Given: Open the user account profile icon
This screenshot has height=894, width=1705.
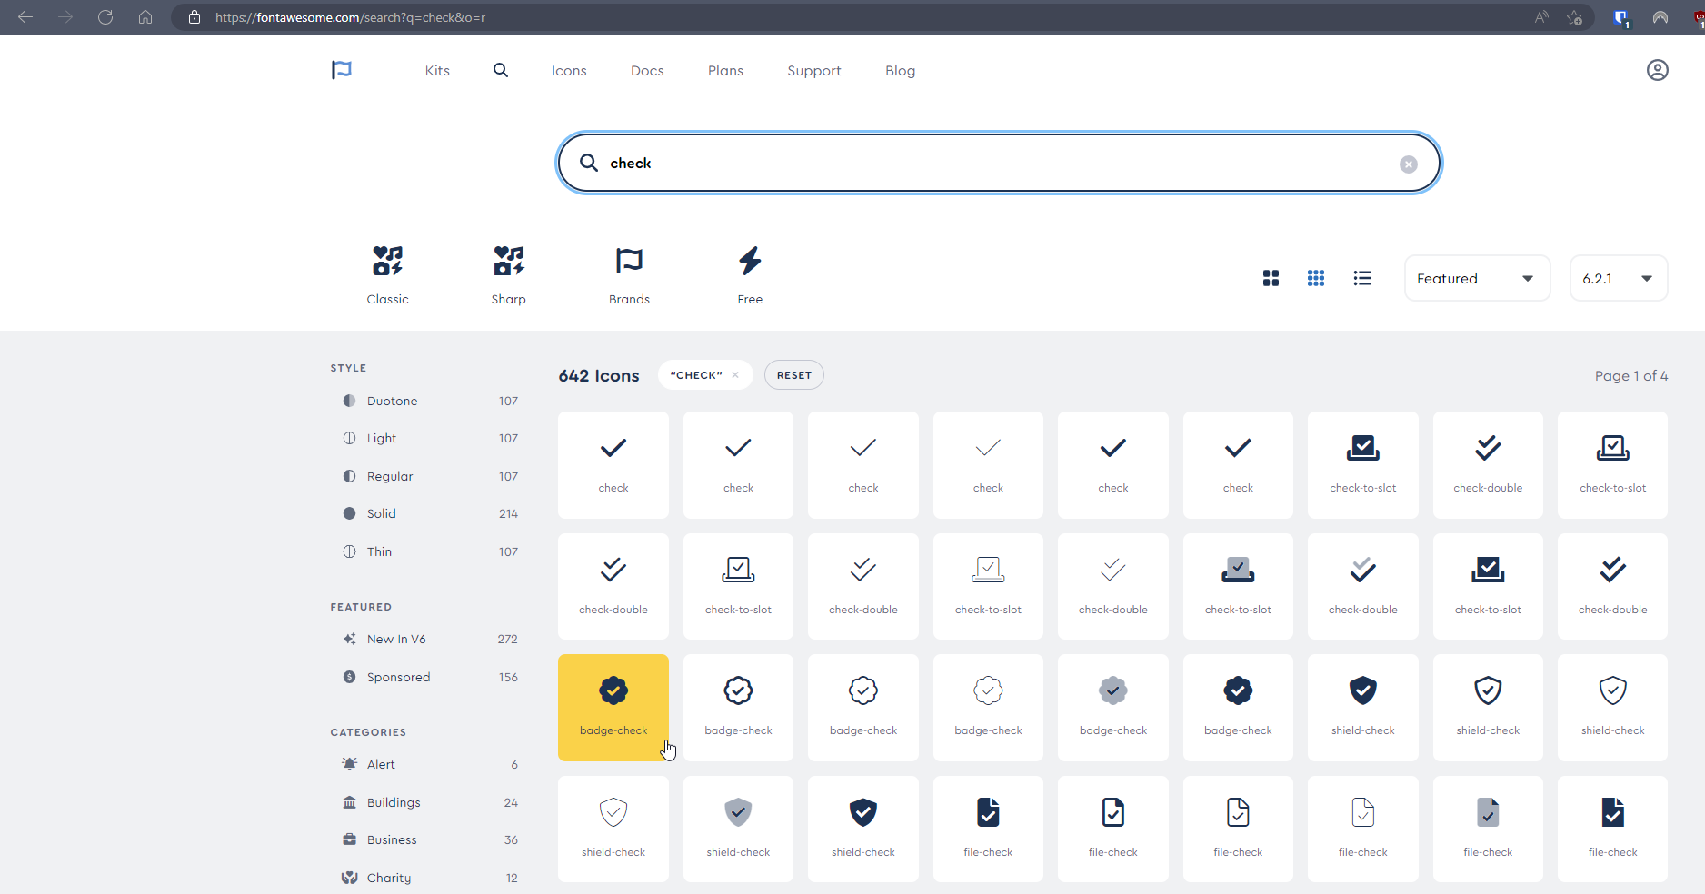Looking at the screenshot, I should (x=1657, y=70).
